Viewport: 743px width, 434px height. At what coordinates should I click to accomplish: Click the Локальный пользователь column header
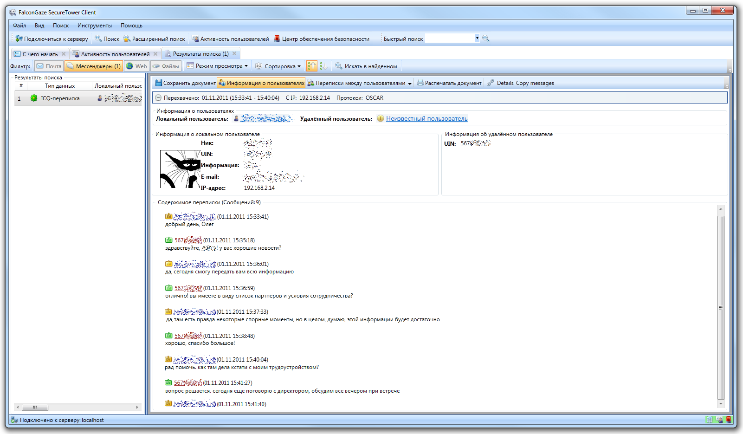pyautogui.click(x=118, y=86)
